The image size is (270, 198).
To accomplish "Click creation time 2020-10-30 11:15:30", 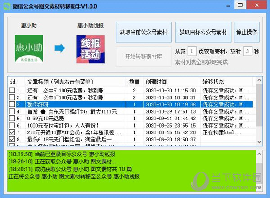I will click(171, 91).
